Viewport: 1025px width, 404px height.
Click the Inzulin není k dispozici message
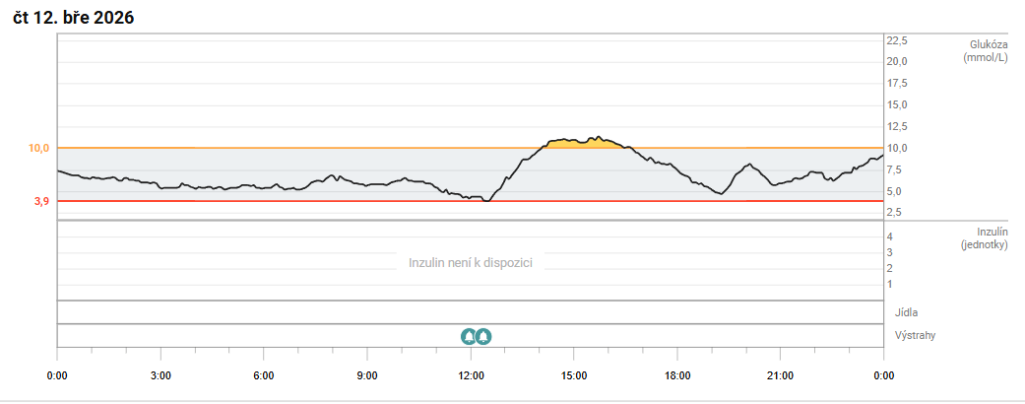pos(471,263)
